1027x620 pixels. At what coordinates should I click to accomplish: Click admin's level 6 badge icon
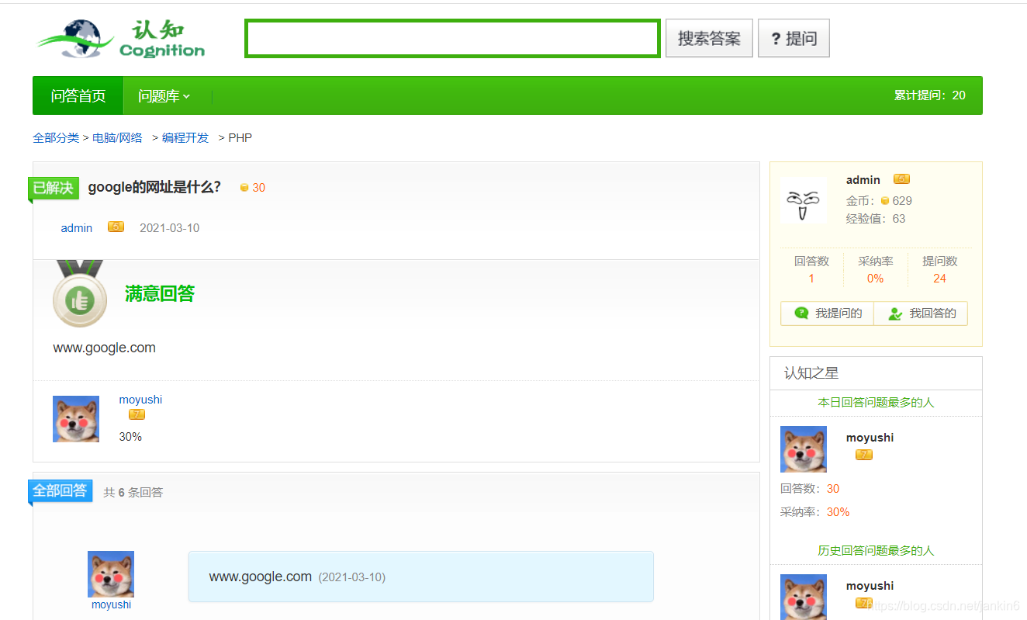click(x=901, y=178)
